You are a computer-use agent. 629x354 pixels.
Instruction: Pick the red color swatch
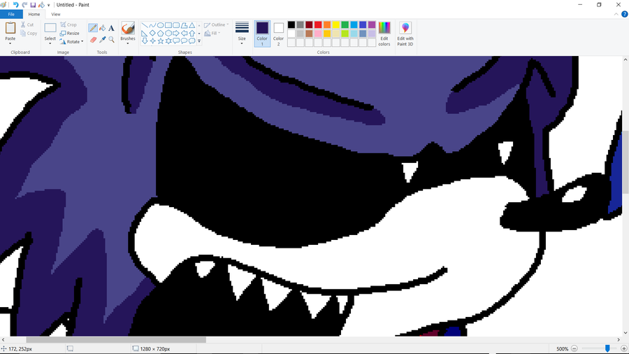click(x=318, y=25)
